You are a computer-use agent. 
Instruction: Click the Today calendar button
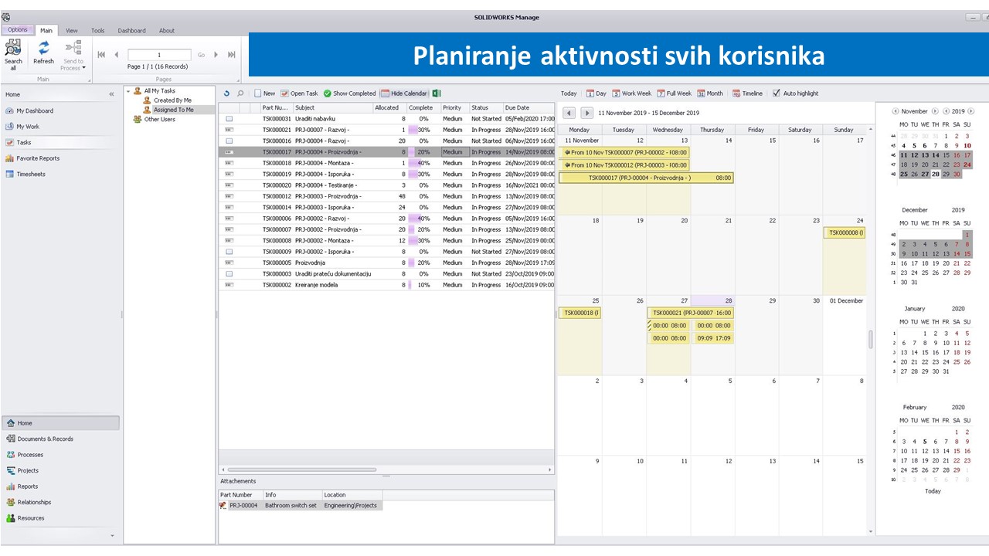tap(569, 93)
